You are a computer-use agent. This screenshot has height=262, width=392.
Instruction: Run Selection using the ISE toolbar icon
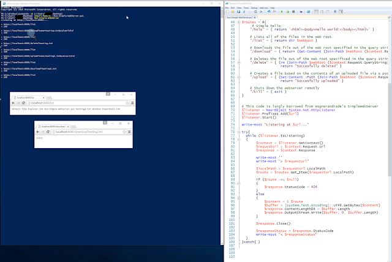[288, 12]
